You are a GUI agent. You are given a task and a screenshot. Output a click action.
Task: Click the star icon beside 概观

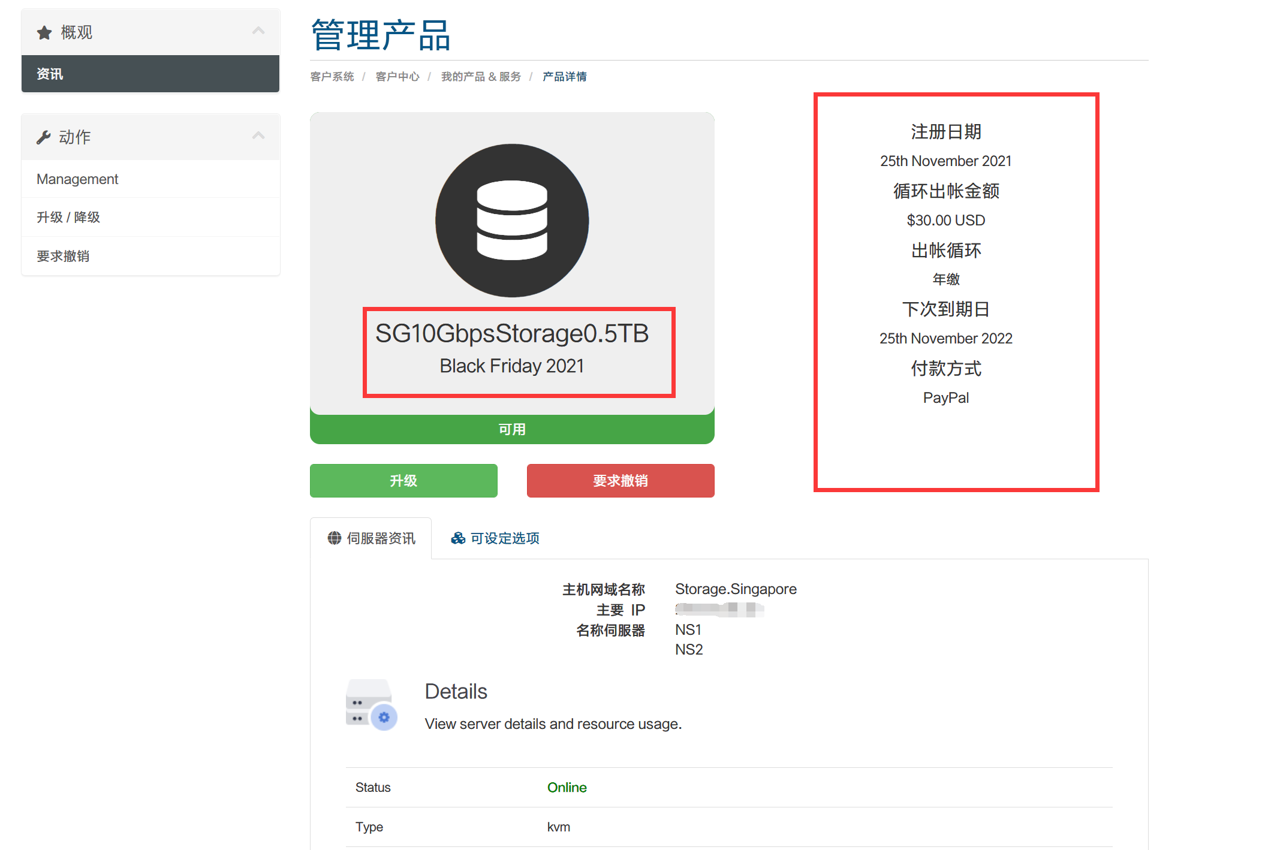tap(44, 32)
